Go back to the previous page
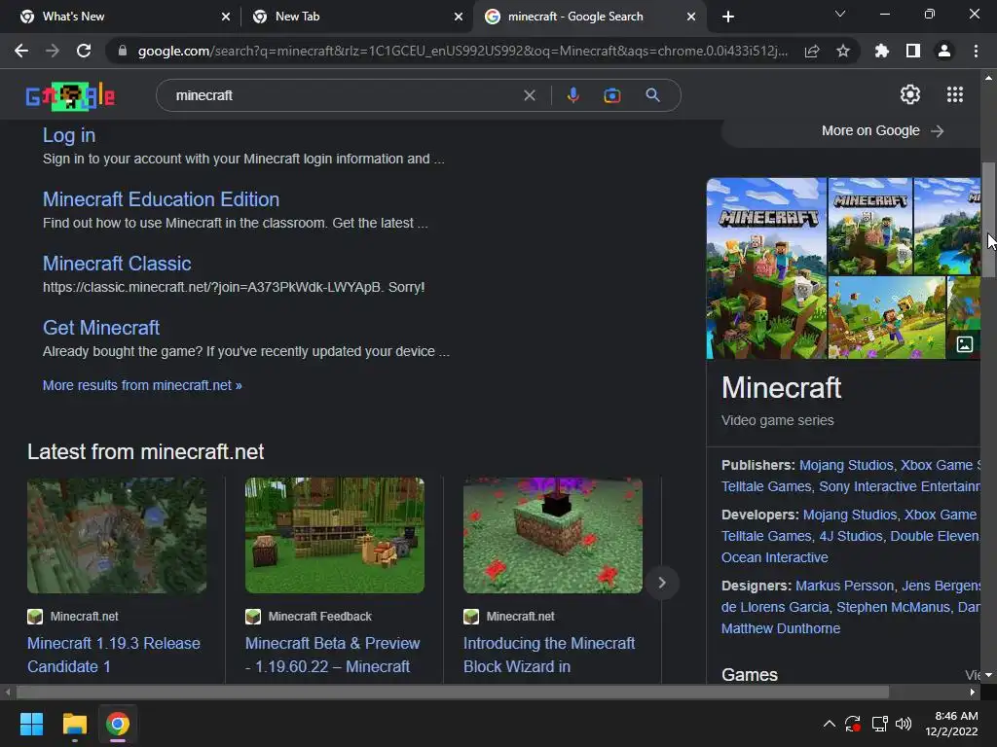 [21, 51]
